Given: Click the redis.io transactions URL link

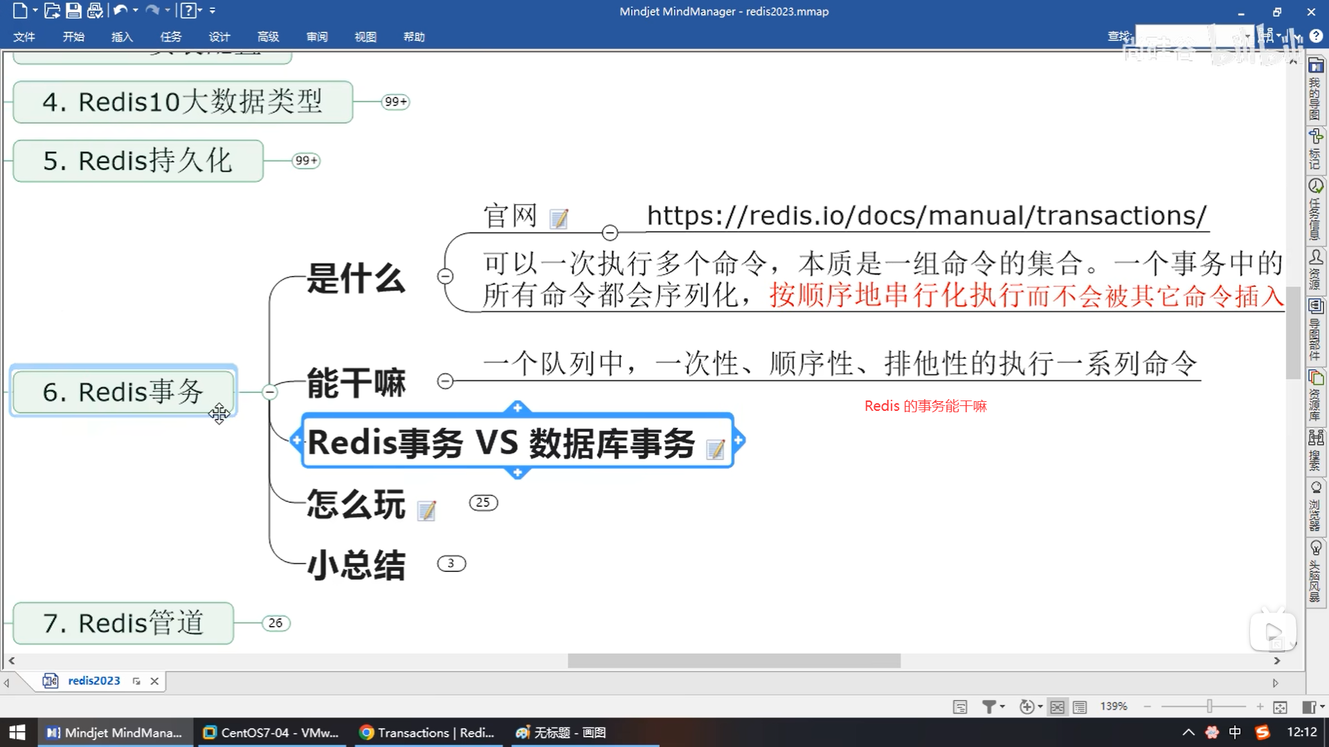Looking at the screenshot, I should [926, 216].
